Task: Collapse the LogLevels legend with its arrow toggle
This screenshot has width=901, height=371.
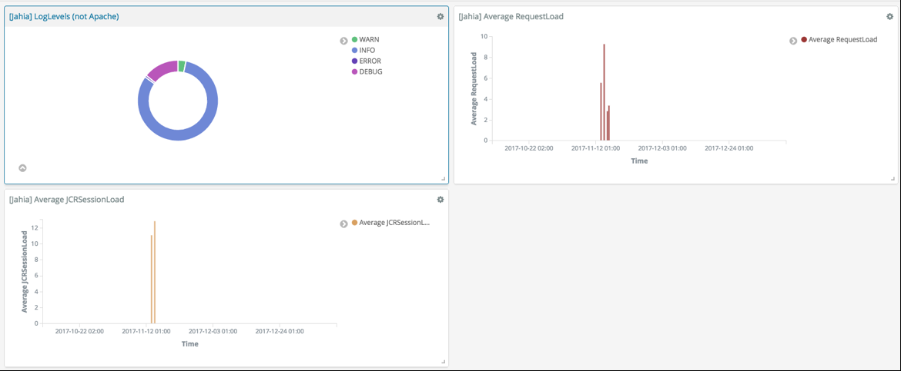Action: (x=344, y=41)
